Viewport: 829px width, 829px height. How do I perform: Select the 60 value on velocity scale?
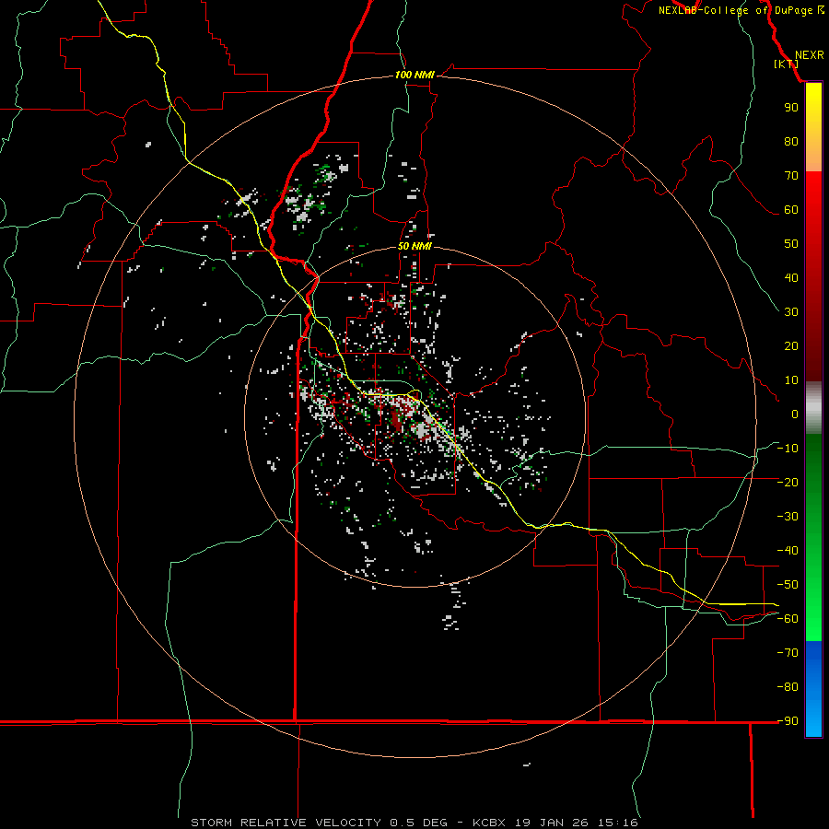coord(791,209)
